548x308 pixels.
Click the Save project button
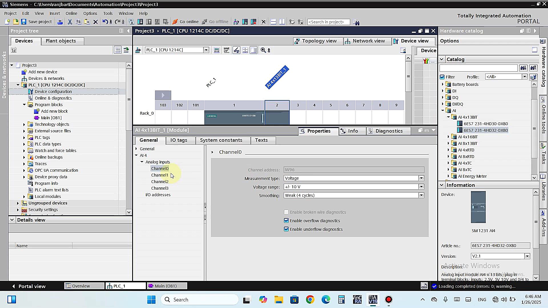36,22
